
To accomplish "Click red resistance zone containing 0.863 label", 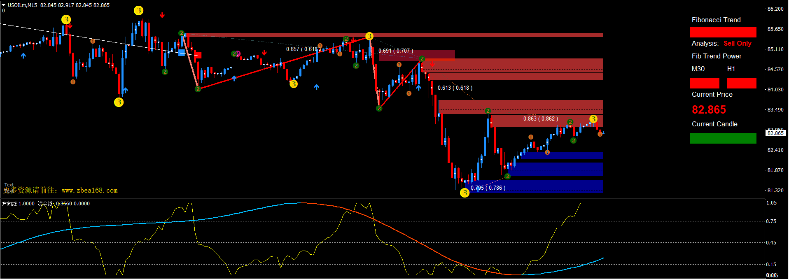I will click(547, 121).
